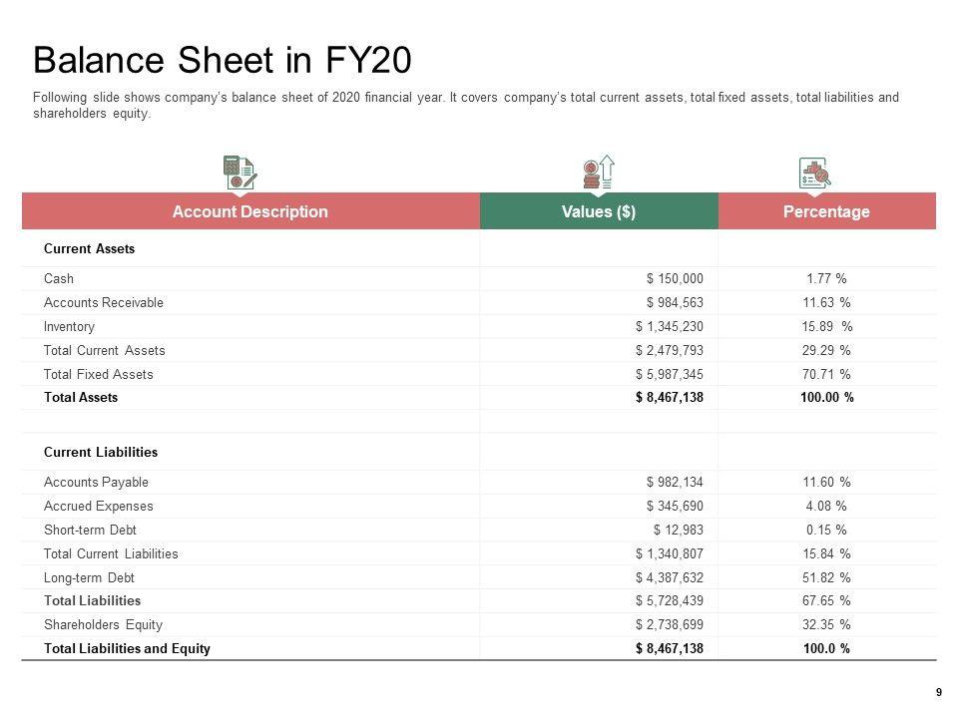Select Total Fixed Assets value $ 5,987,345

[670, 375]
